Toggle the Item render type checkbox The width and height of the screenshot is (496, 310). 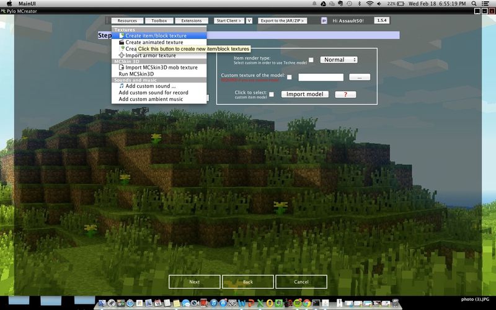coord(311,60)
